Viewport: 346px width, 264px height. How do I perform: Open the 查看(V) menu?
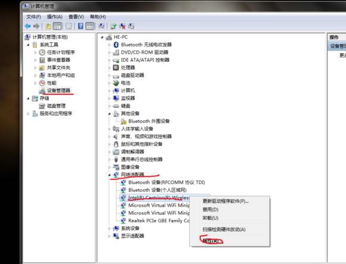pyautogui.click(x=76, y=17)
